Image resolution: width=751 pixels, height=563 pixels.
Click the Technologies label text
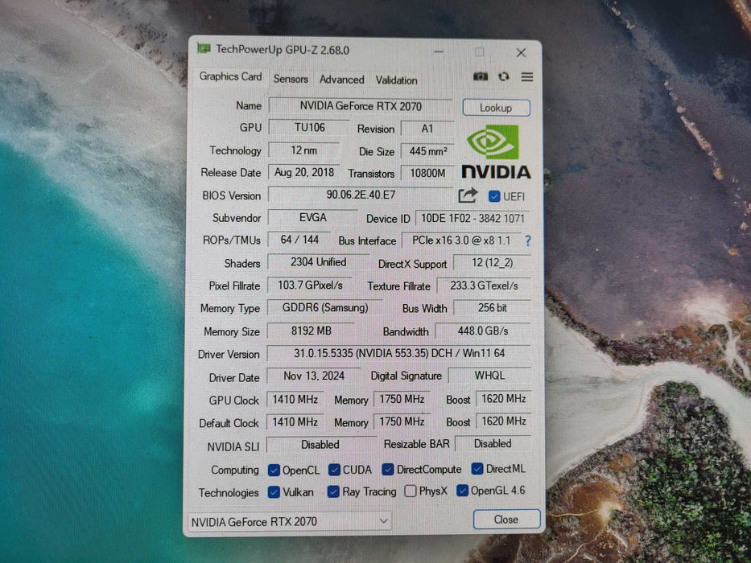click(229, 492)
